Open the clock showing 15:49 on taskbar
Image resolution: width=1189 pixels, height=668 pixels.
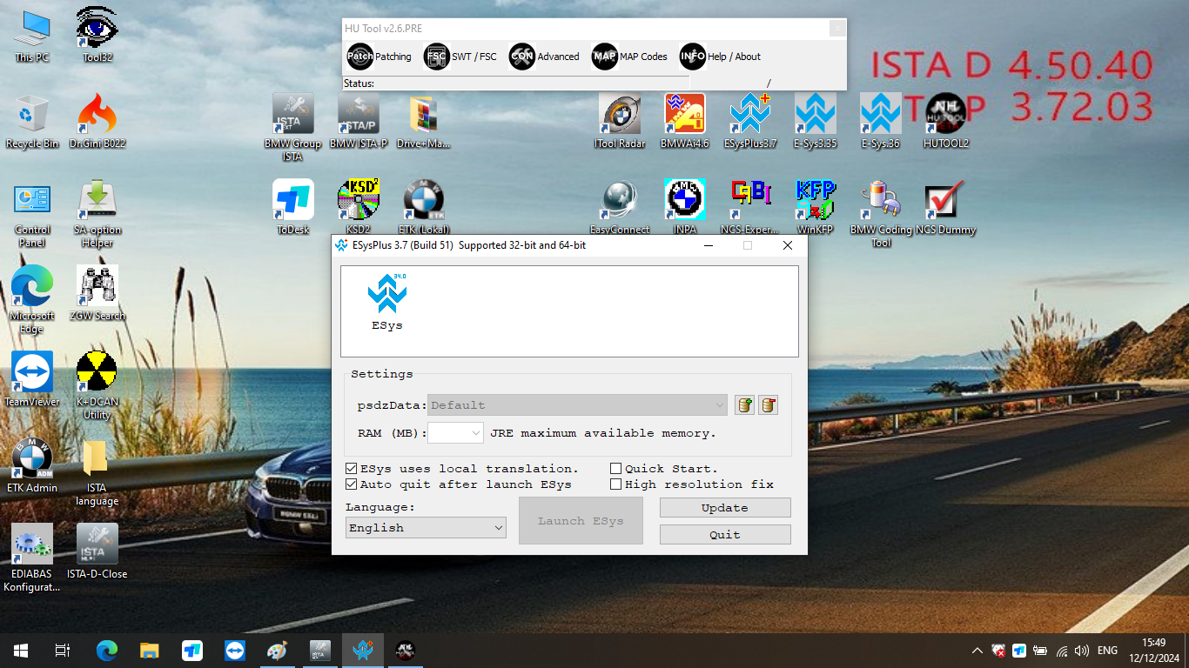coord(1153,651)
